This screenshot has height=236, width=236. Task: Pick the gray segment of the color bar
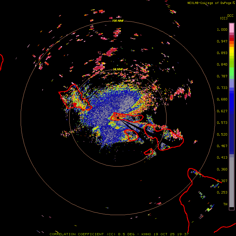pos(232,182)
